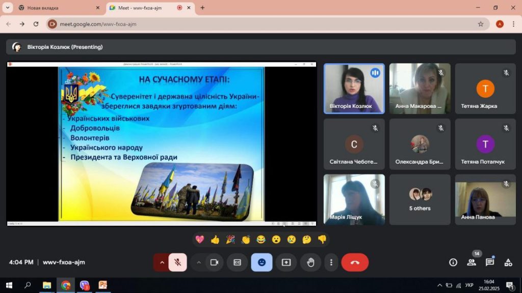Turn on closed captions
Screen dimensions: 522x293
[237, 262]
